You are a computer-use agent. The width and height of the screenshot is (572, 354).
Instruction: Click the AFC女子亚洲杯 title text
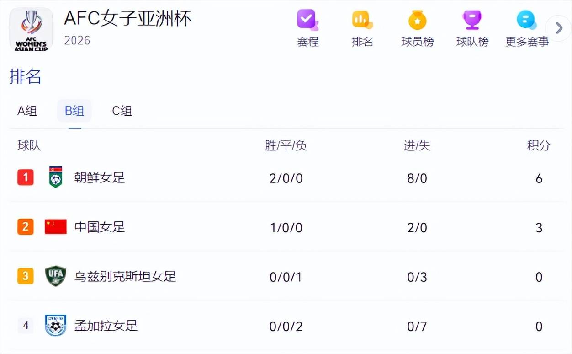pos(128,18)
